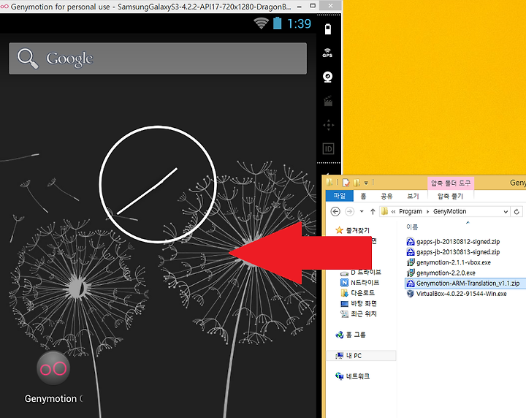Image resolution: width=526 pixels, height=418 pixels.
Task: Close the Genymotion emulator window
Action: 330,5
